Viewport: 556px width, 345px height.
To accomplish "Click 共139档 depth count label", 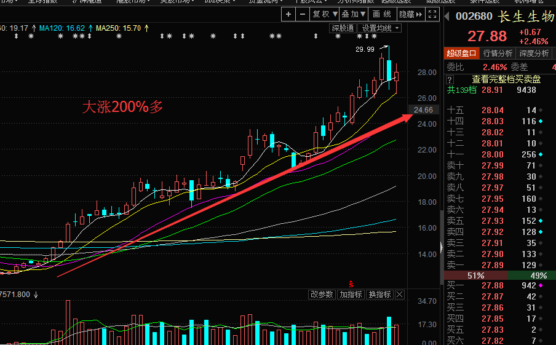I will point(461,90).
